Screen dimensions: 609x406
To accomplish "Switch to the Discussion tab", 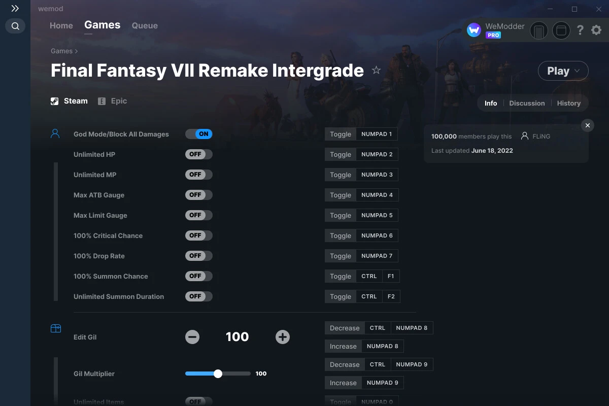I will pyautogui.click(x=527, y=103).
